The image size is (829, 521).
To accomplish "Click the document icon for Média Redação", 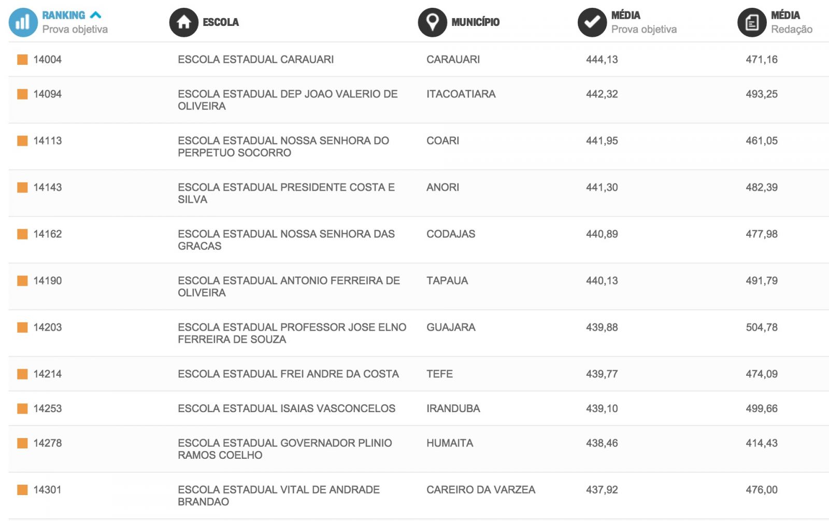I will pyautogui.click(x=751, y=23).
